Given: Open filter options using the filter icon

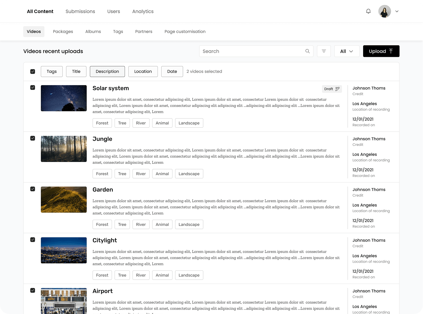Looking at the screenshot, I should point(324,51).
